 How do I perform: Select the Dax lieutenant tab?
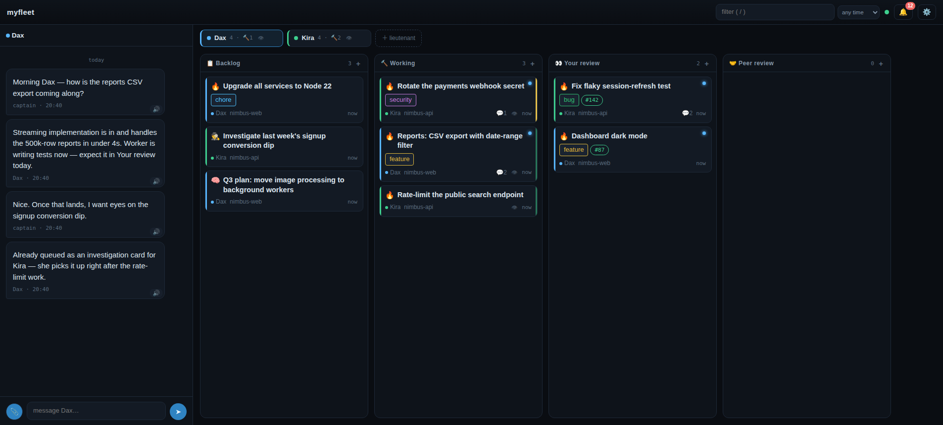coord(241,38)
